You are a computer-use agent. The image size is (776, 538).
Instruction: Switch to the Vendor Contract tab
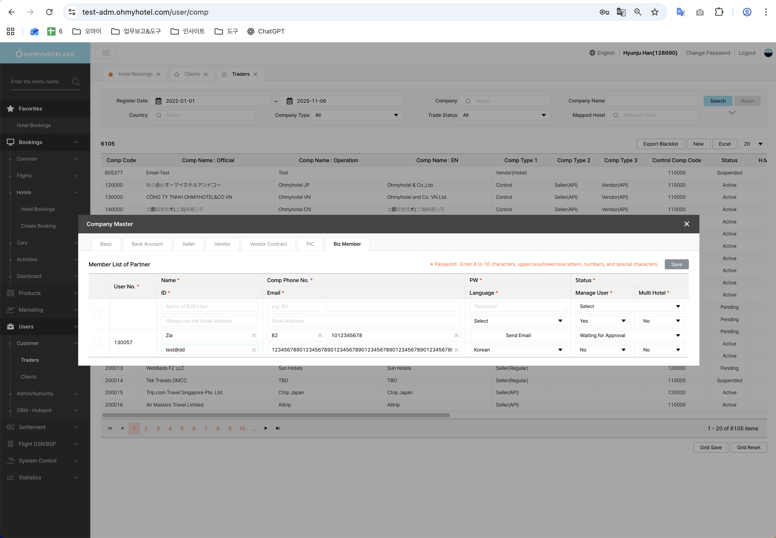(268, 244)
